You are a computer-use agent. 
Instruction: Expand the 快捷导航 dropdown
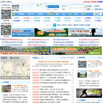pyautogui.click(x=98, y=14)
